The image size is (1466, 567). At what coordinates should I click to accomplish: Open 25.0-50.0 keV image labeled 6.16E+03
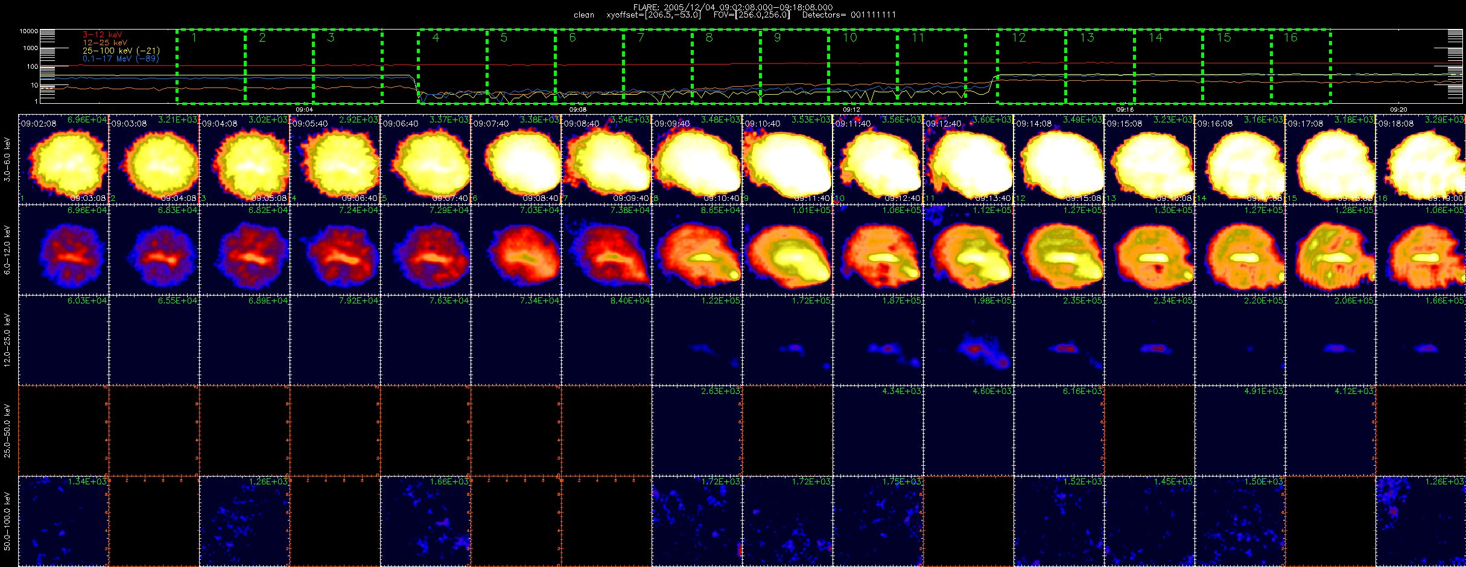1059,431
